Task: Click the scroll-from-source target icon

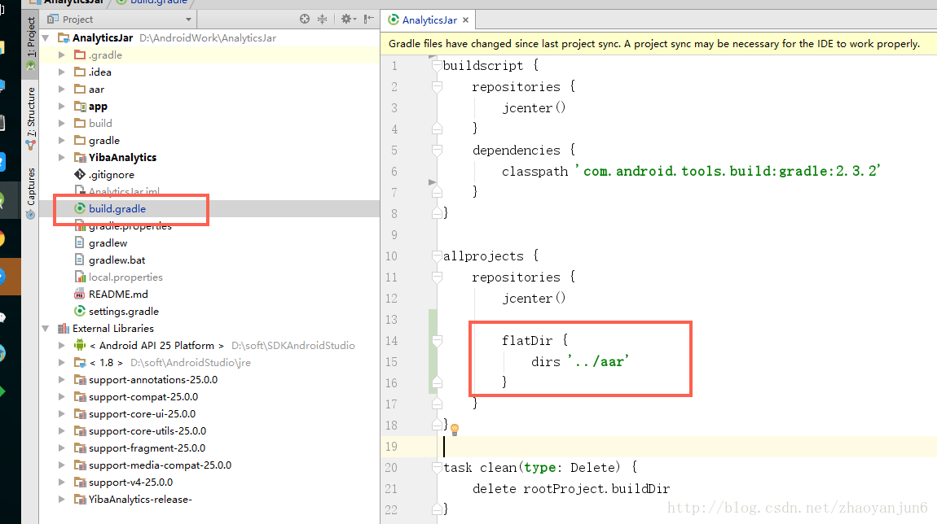Action: 305,19
